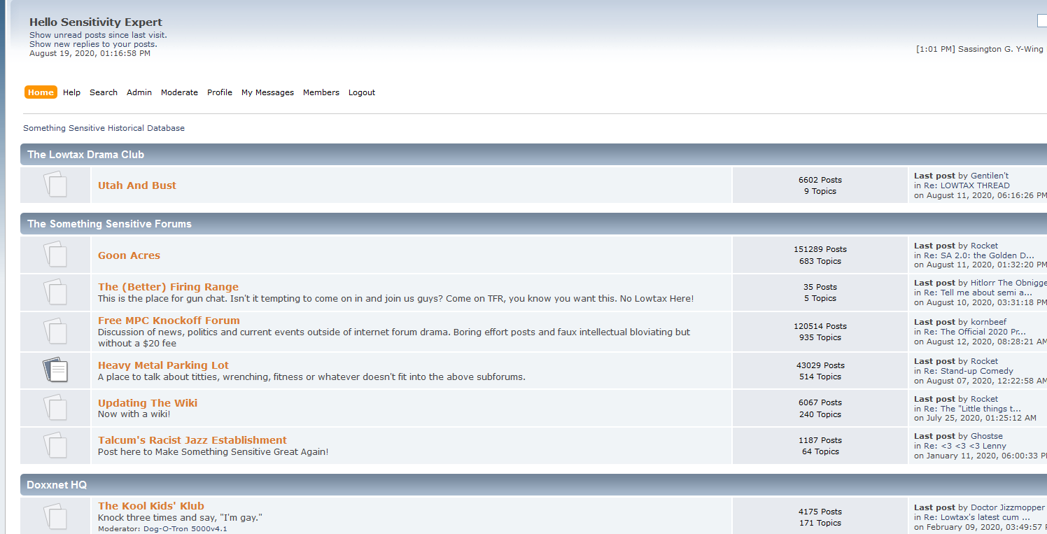1047x534 pixels.
Task: Open Something Sensitive Historical Database breadcrumb
Action: 104,128
